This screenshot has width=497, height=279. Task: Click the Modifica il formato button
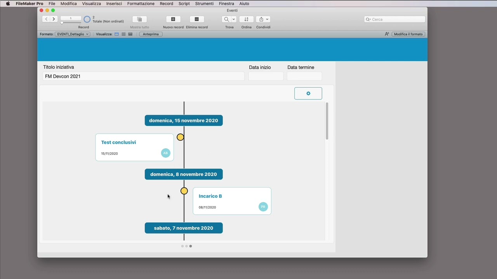[x=408, y=34]
